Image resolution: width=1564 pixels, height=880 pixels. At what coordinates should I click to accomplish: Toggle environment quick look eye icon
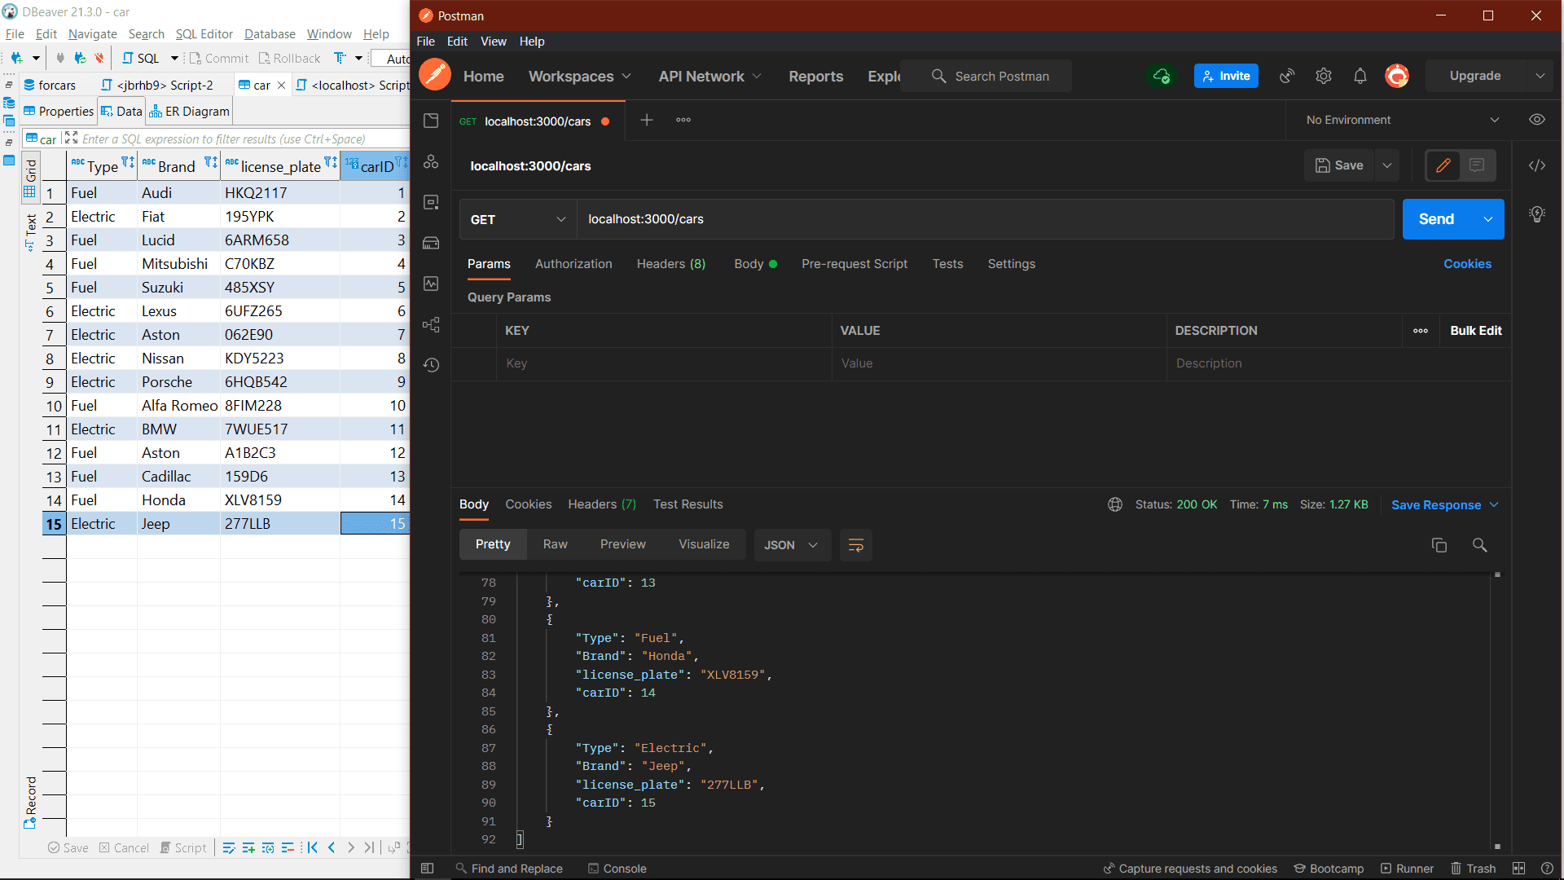click(1537, 120)
